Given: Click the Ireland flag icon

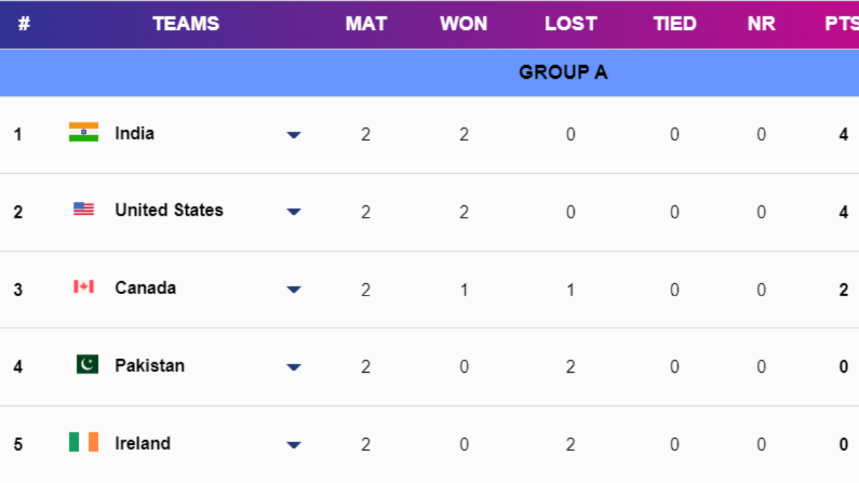Looking at the screenshot, I should click(x=82, y=443).
